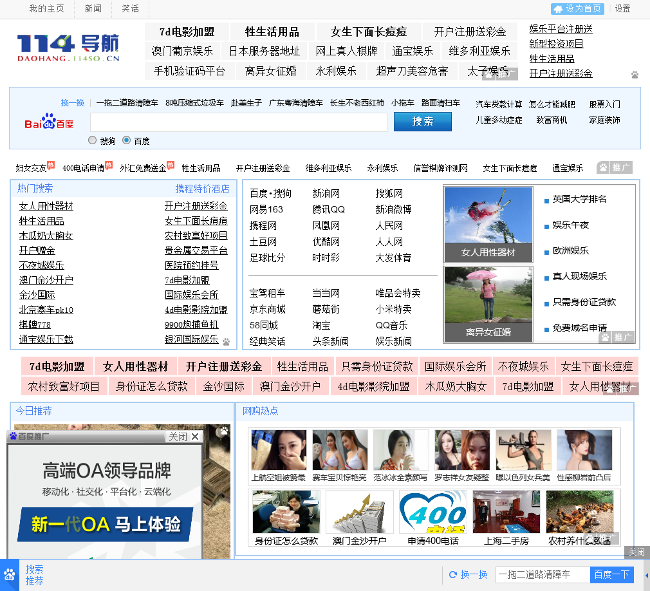Open the 新浪网 link

point(326,193)
